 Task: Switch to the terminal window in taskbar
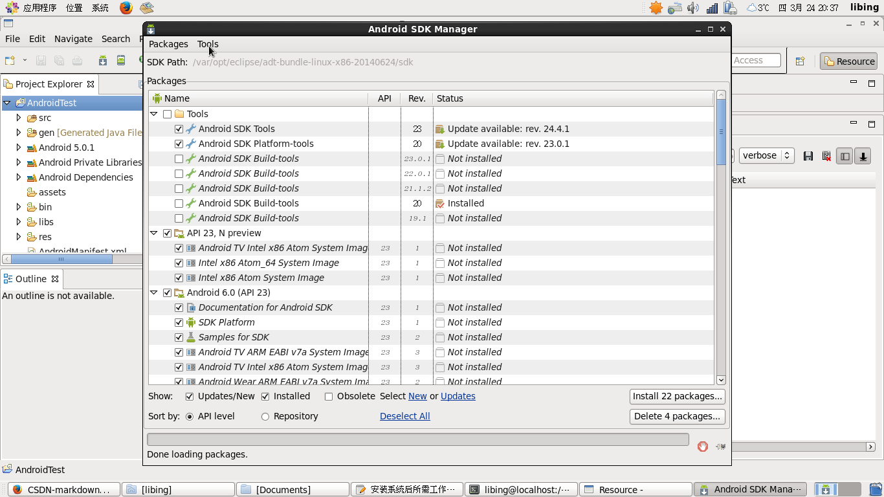tap(520, 490)
